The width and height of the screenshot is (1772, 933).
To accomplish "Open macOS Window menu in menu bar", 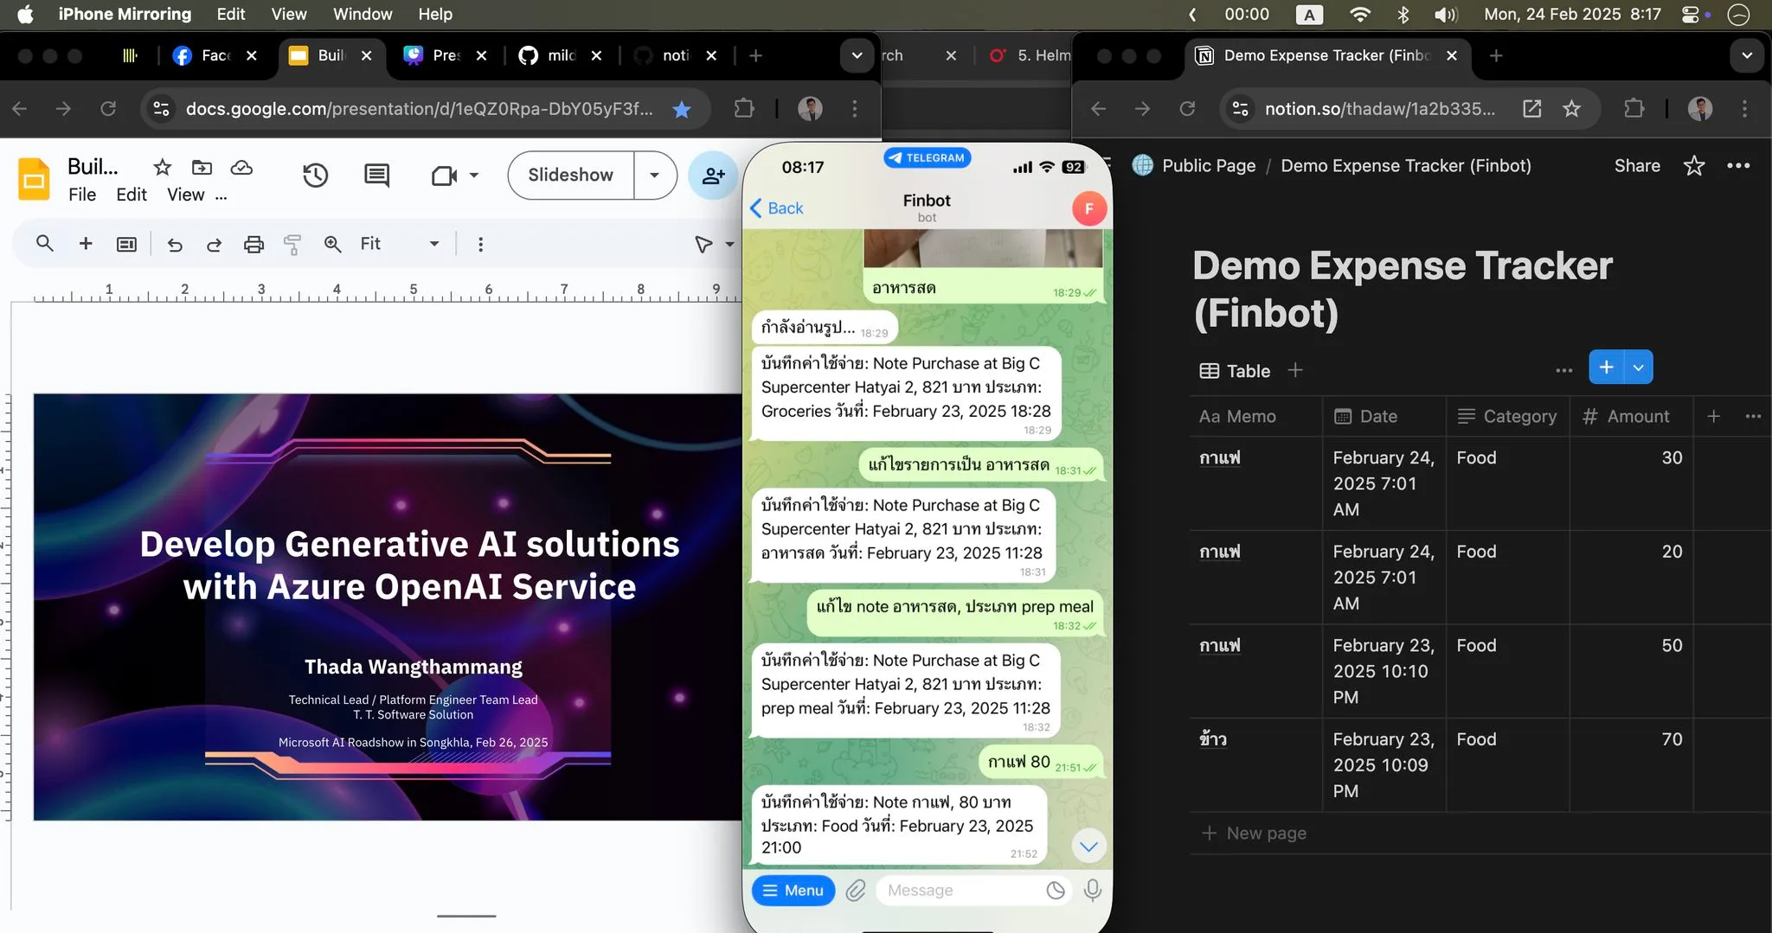I will 363,14.
